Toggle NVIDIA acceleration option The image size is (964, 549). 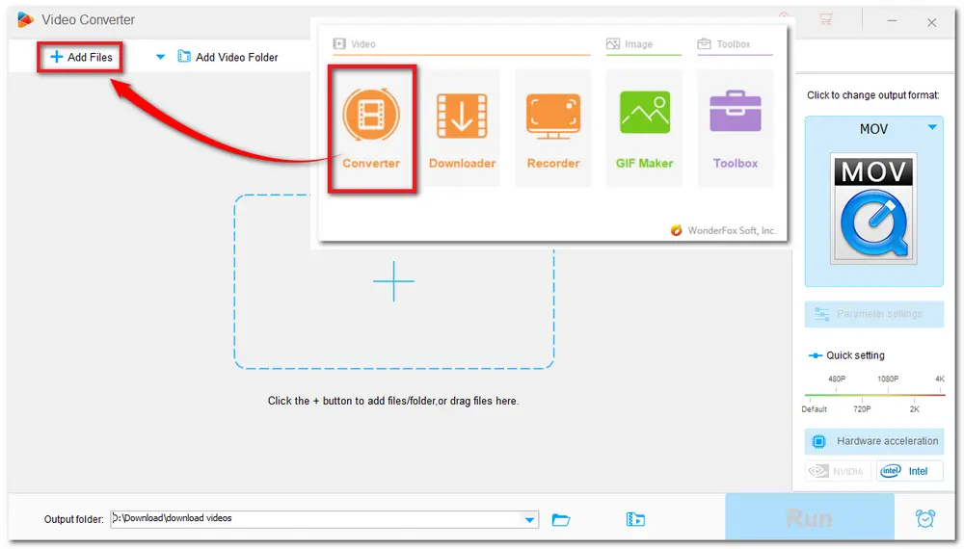pos(838,471)
